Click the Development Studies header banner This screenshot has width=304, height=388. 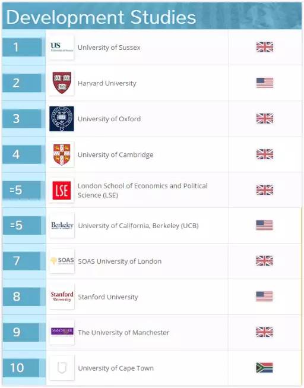tap(152, 17)
